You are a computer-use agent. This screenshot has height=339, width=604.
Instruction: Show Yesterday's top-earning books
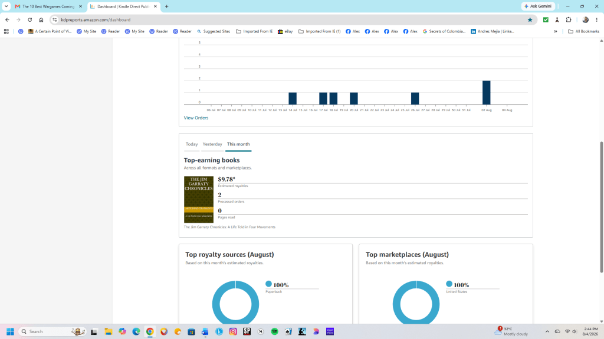[212, 144]
